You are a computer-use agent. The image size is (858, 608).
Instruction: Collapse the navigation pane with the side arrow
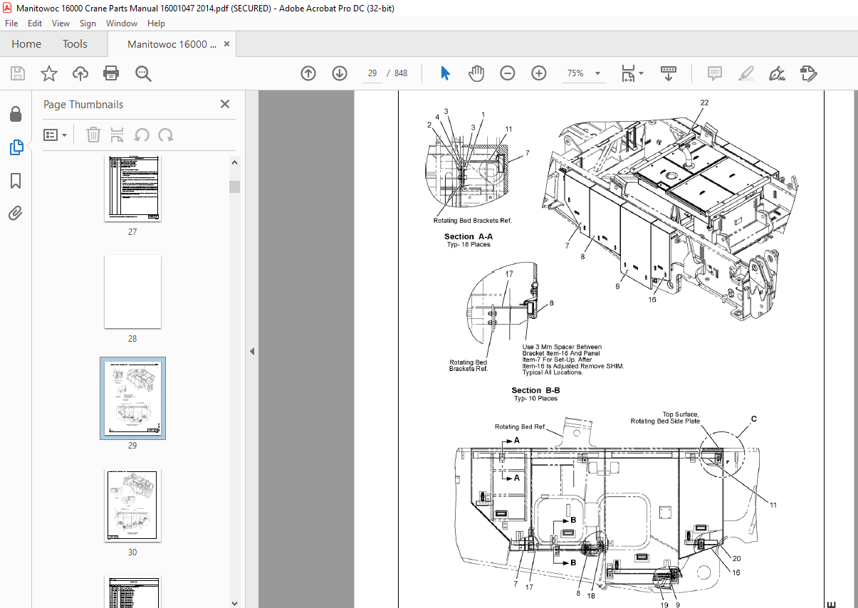251,351
